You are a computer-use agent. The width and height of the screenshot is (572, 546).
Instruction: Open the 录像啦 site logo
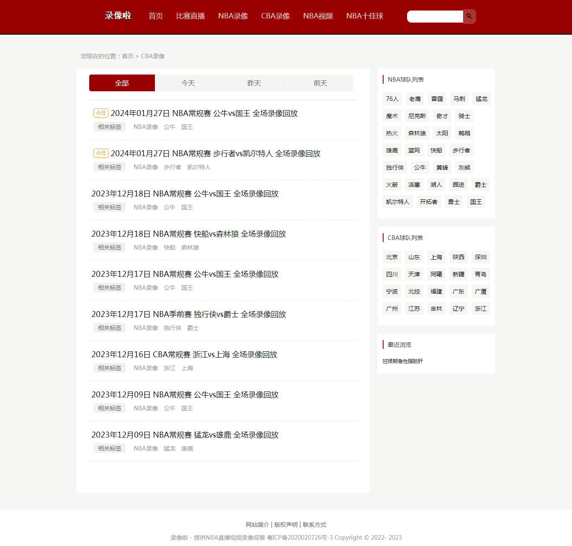pyautogui.click(x=118, y=16)
